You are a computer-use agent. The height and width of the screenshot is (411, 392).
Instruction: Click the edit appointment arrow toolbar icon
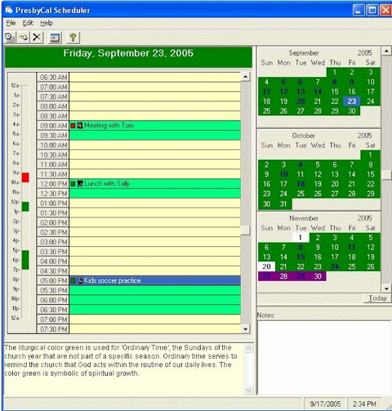pyautogui.click(x=24, y=38)
